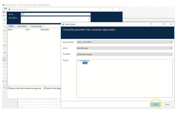Open the Business Object dropdown

pyautogui.click(x=124, y=42)
